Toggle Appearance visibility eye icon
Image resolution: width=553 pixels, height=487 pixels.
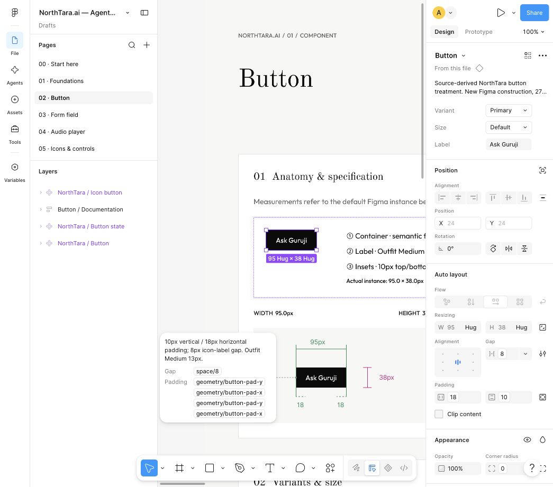(x=527, y=440)
